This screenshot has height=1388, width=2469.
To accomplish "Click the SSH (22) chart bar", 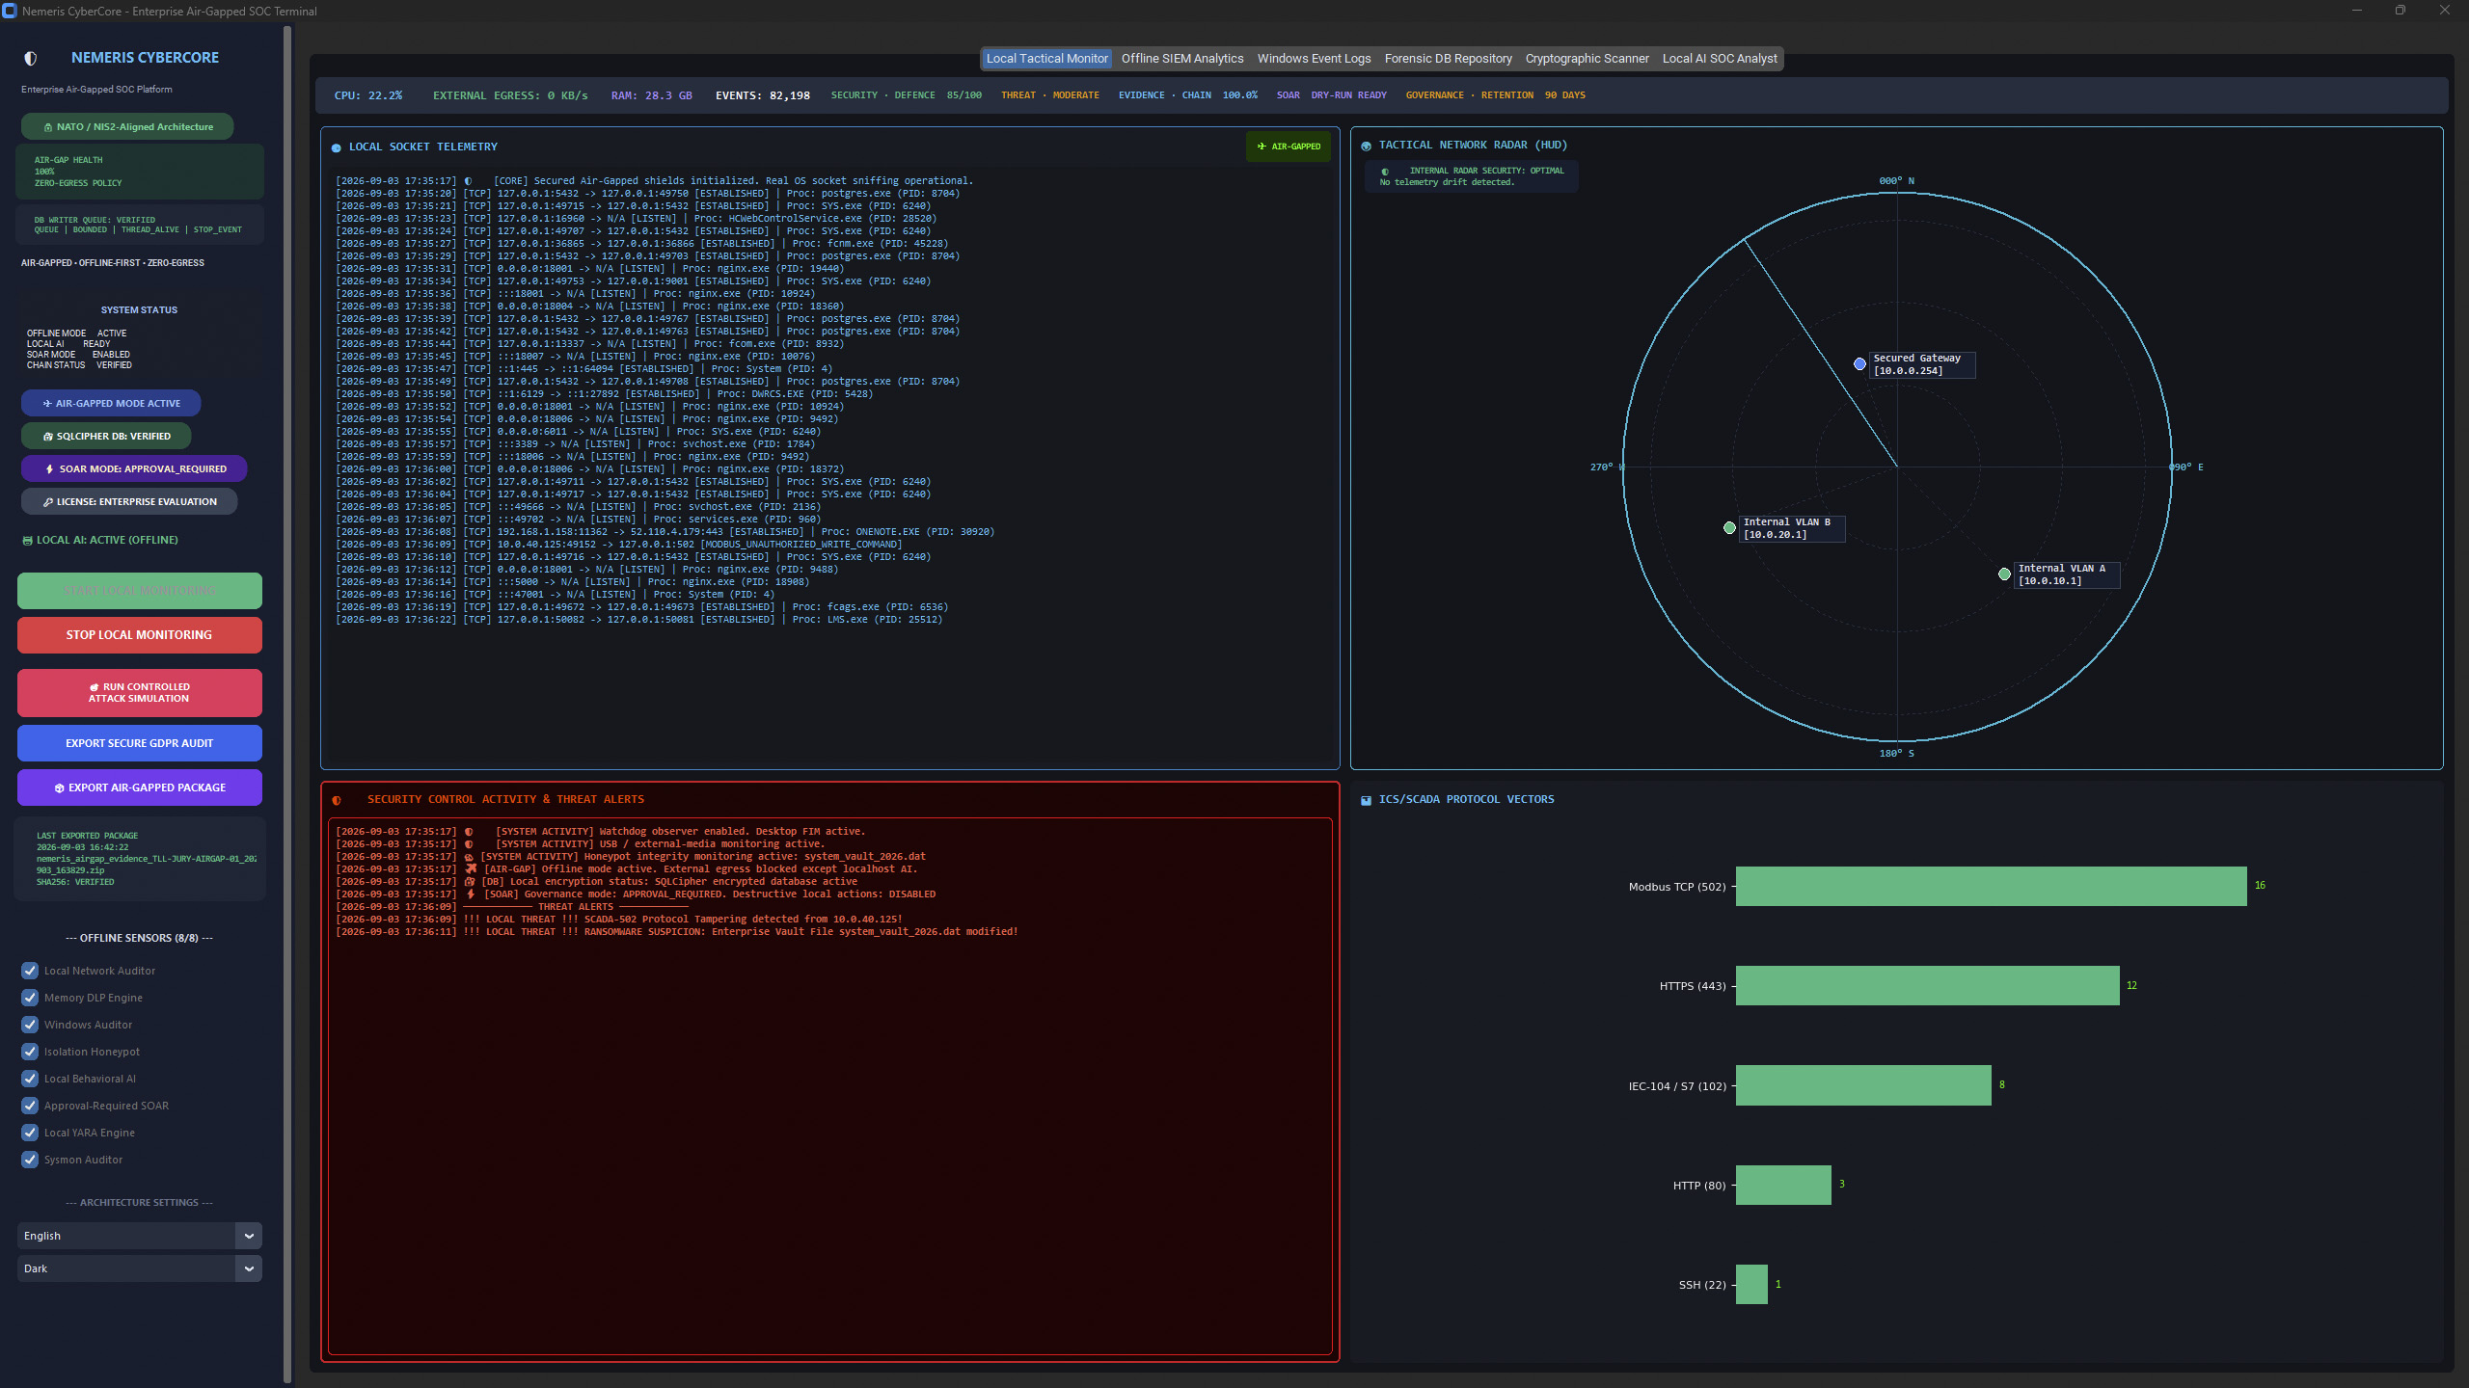I will click(1751, 1285).
